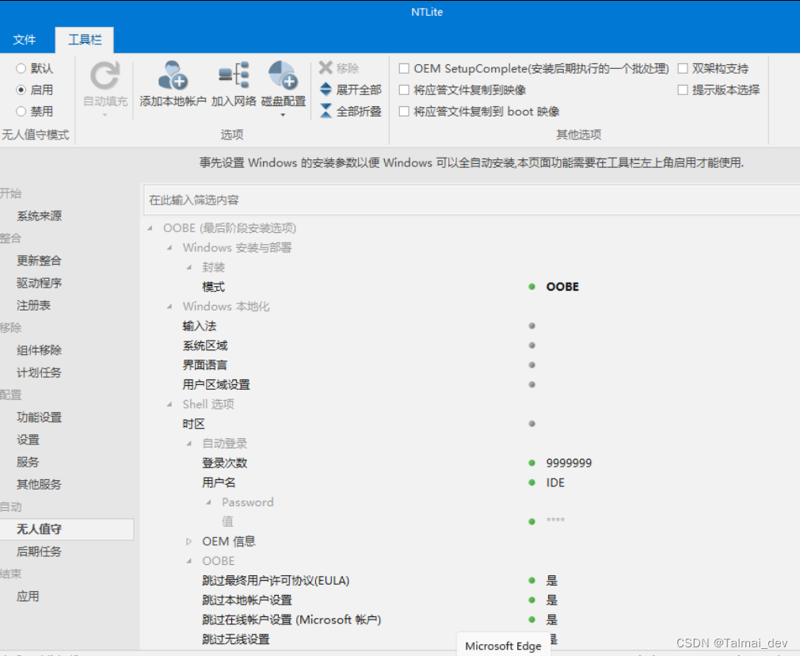Select 组件移除 in the sidebar
Viewport: 800px width, 656px height.
pos(38,350)
